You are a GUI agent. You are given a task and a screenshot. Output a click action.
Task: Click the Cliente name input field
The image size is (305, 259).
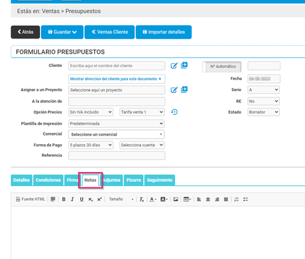pyautogui.click(x=117, y=66)
